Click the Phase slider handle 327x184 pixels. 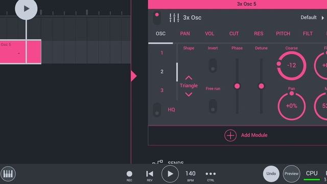click(237, 86)
